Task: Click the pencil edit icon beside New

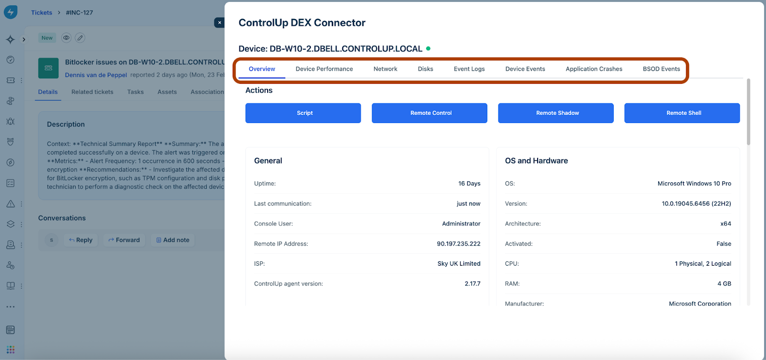Action: (80, 38)
